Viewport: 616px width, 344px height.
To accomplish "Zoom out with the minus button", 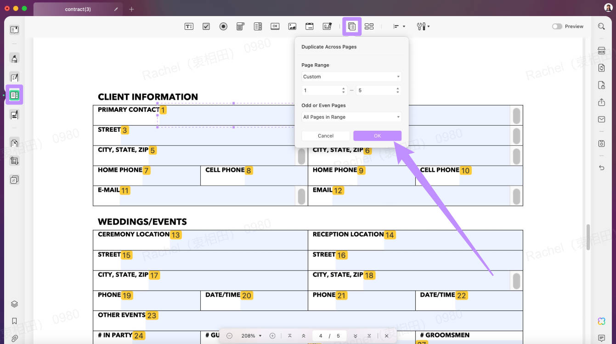I will pyautogui.click(x=229, y=336).
